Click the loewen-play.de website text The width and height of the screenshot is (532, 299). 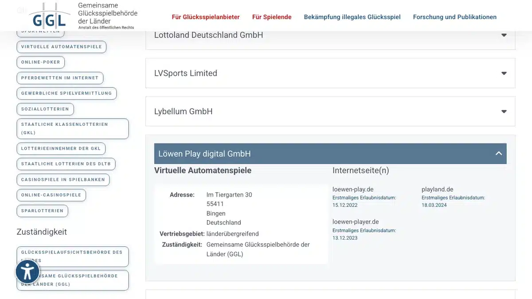click(353, 189)
